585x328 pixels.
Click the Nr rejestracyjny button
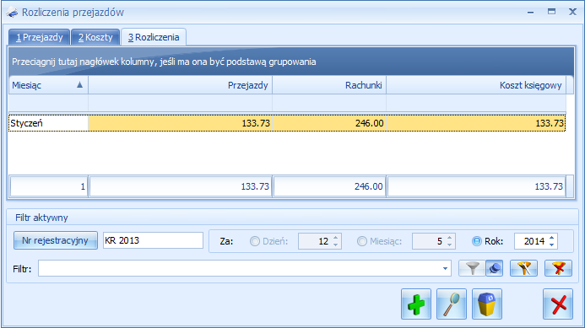[x=55, y=240]
